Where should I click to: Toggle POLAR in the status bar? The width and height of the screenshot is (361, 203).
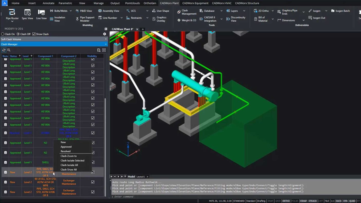(295, 201)
